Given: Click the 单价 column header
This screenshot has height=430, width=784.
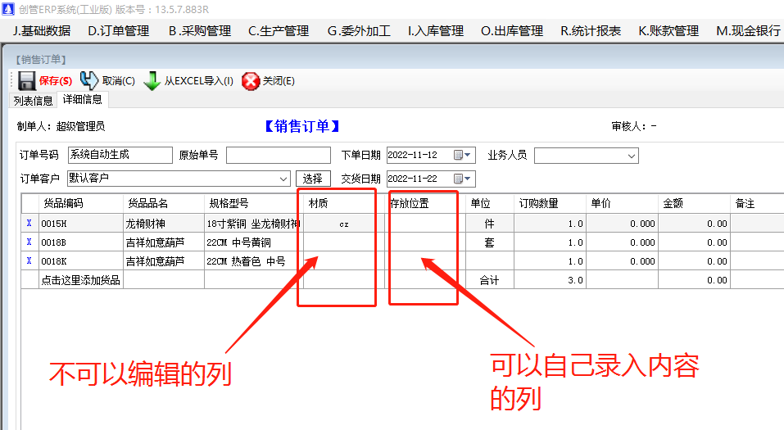Looking at the screenshot, I should (x=622, y=203).
